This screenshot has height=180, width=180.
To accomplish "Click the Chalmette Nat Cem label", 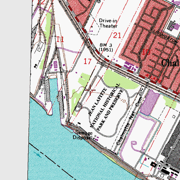I will tap(129, 121).
